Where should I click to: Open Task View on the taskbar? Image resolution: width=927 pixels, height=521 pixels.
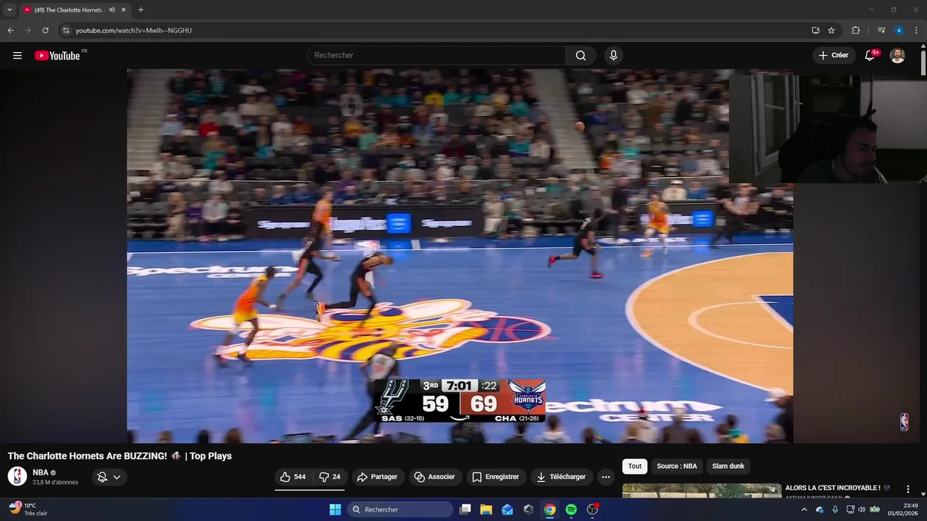[x=466, y=509]
